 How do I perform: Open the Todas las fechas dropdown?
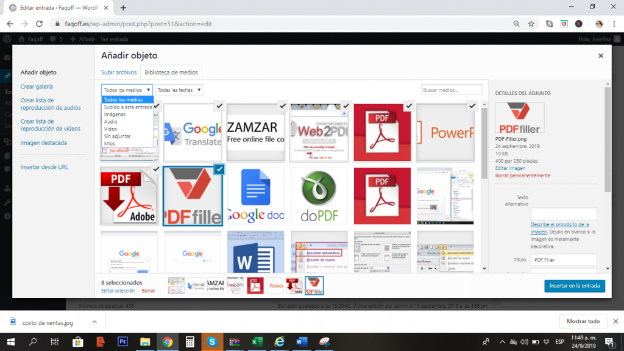click(x=179, y=90)
